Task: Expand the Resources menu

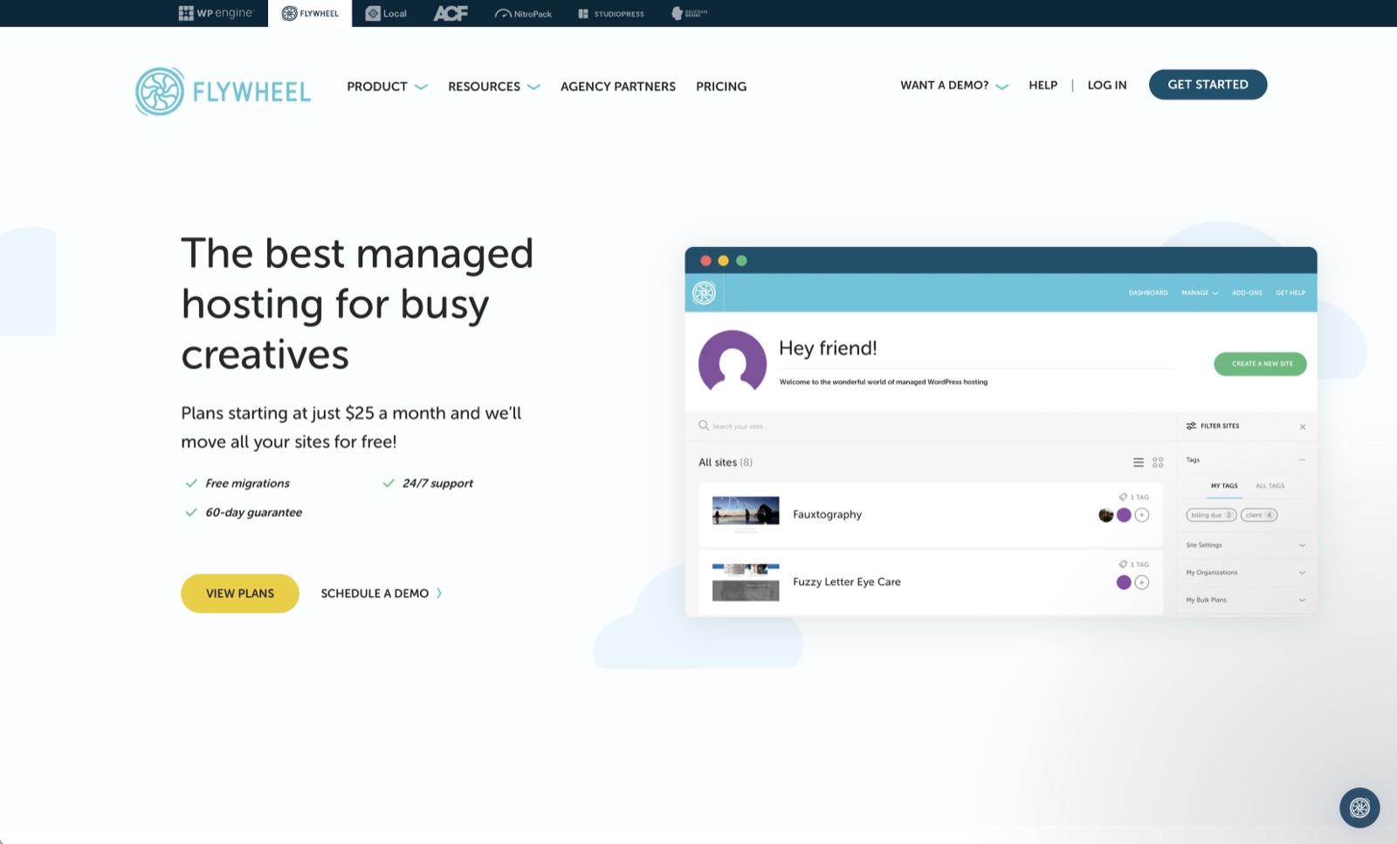Action: click(494, 86)
